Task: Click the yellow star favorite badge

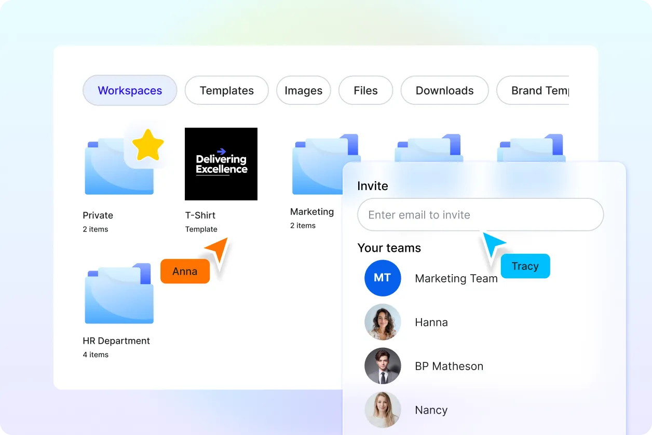Action: pos(147,145)
